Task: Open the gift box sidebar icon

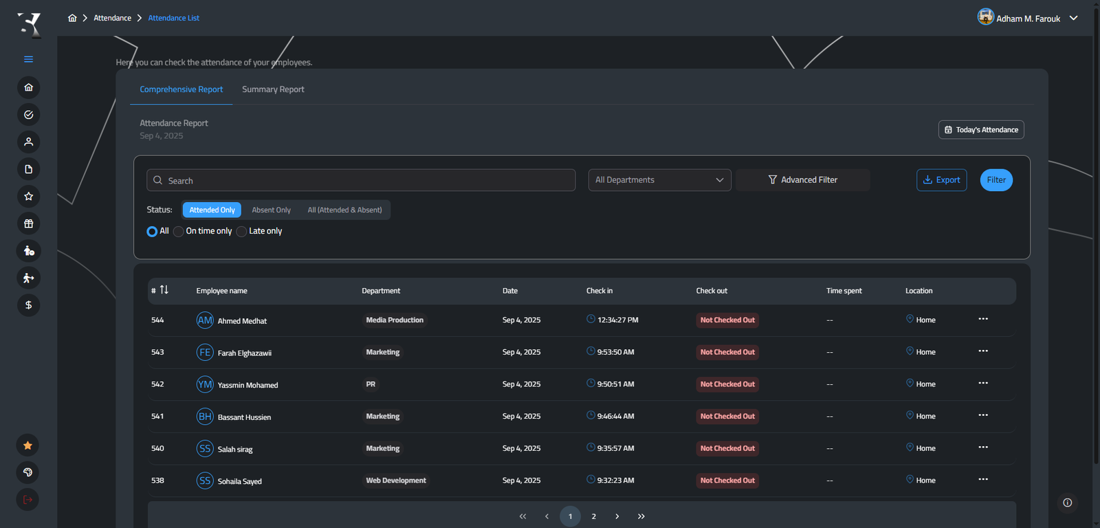Action: point(28,223)
